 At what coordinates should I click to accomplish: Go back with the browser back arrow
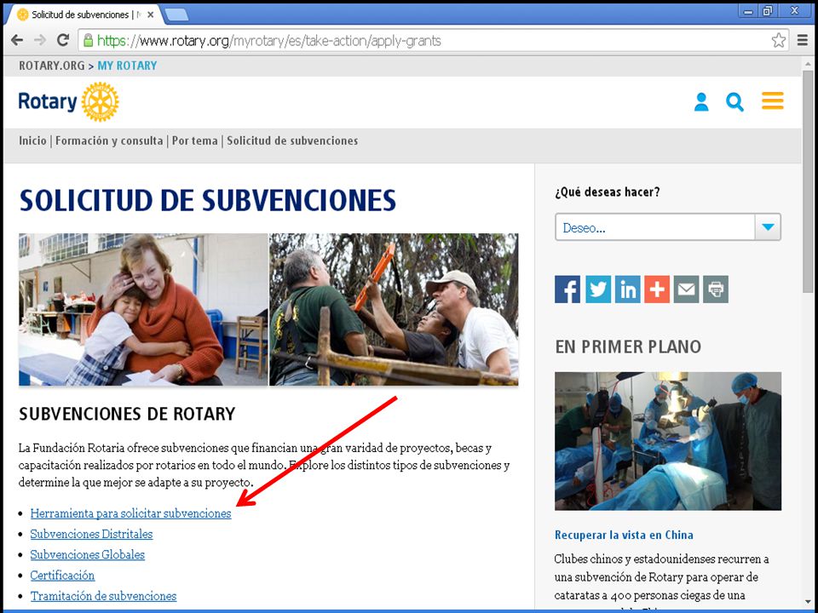click(x=17, y=40)
